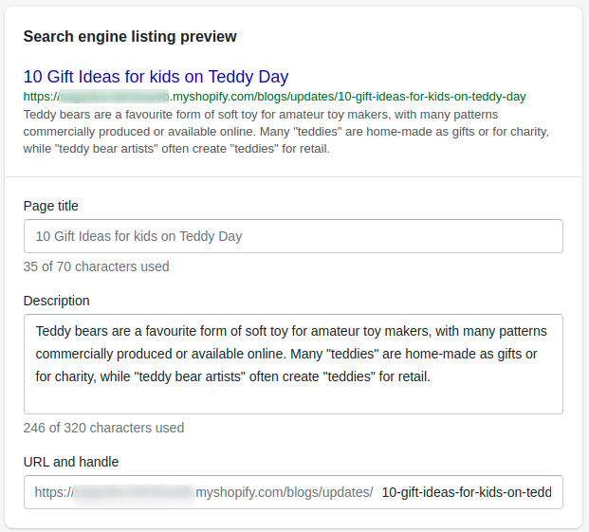Click the URL handle field ending in 10-gift-ideas-for-kids-on-tedd

(x=467, y=492)
